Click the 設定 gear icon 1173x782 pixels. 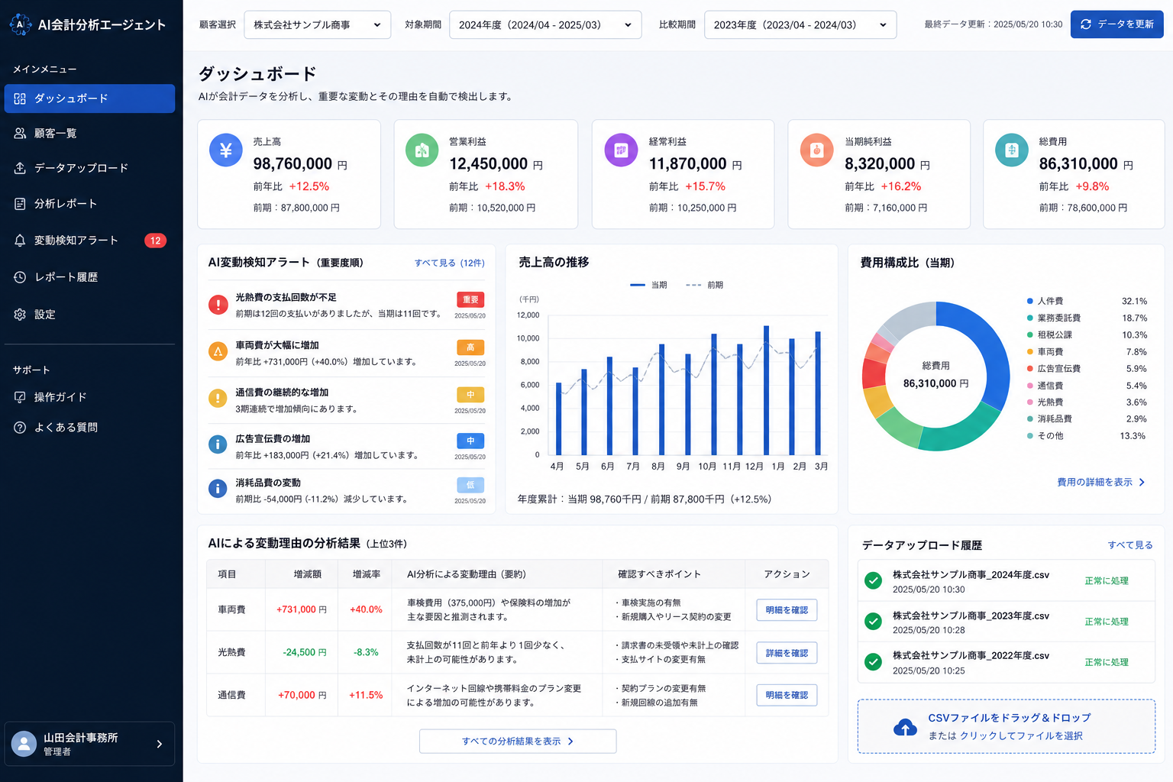[20, 314]
